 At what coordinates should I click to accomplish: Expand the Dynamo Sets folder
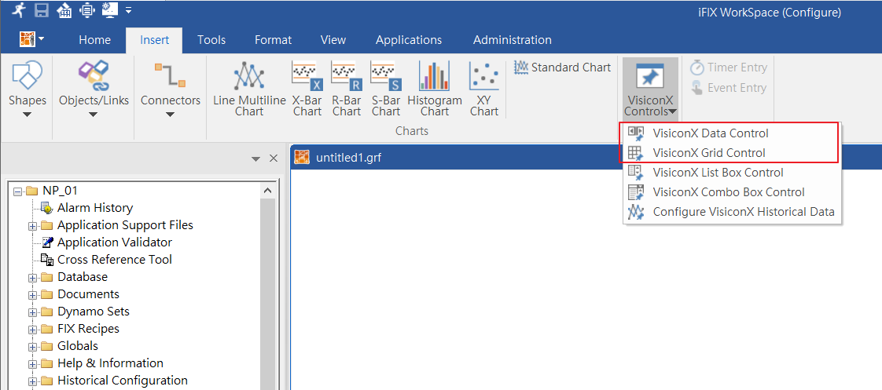pyautogui.click(x=33, y=312)
